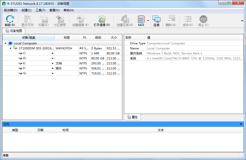Click the Device/Disk (设备/磁盘) column header
The height and width of the screenshot is (160, 246).
tap(28, 38)
